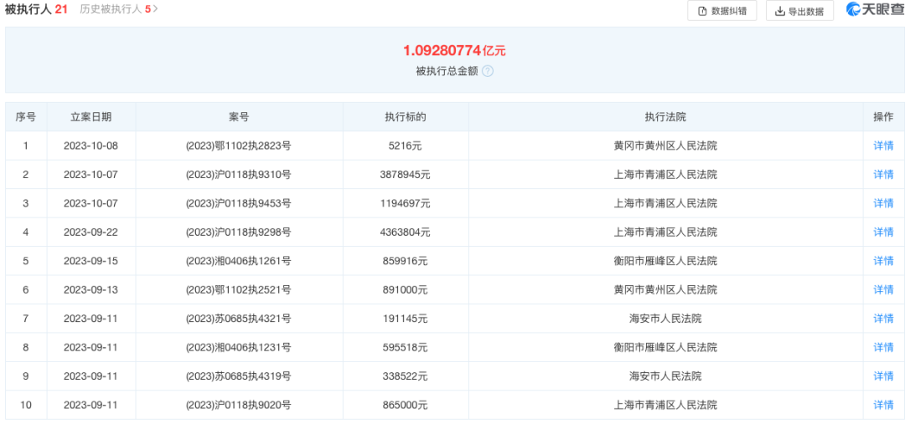Click the 执行法院 column header
Viewport: 905px width, 424px height.
tap(665, 117)
